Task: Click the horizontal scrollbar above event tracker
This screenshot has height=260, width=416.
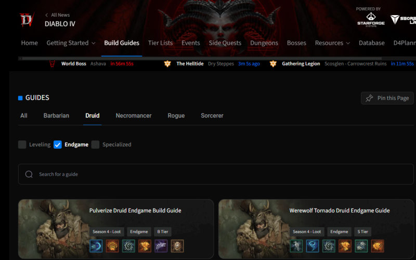Action: 202,58
